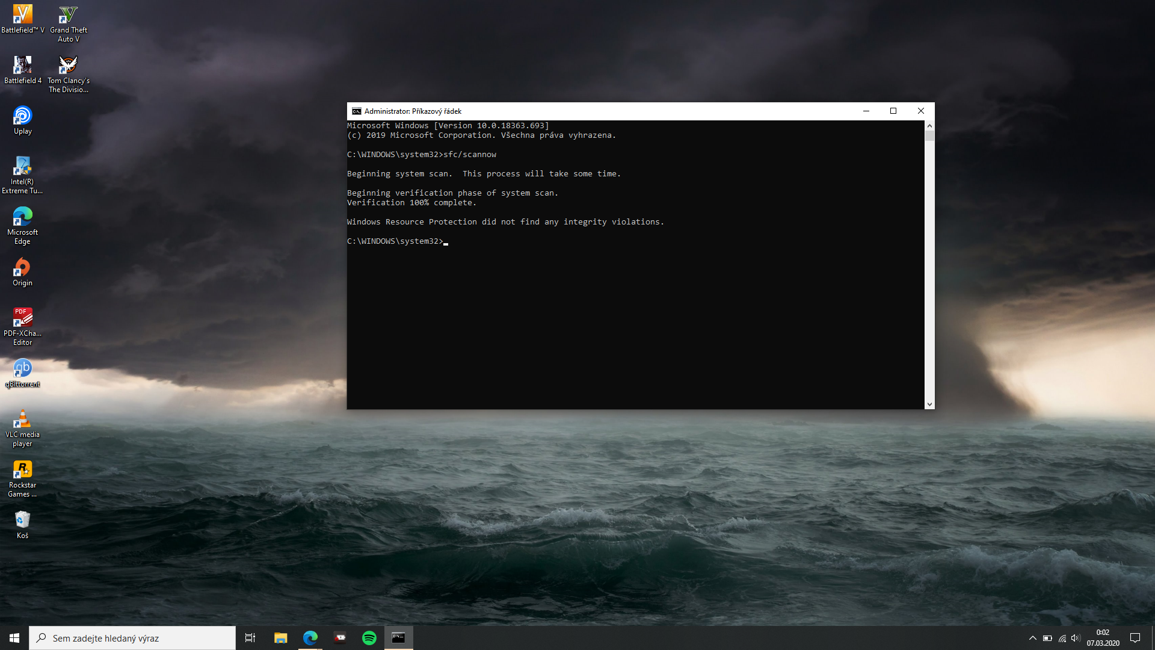Click the Windows Start button

14,638
